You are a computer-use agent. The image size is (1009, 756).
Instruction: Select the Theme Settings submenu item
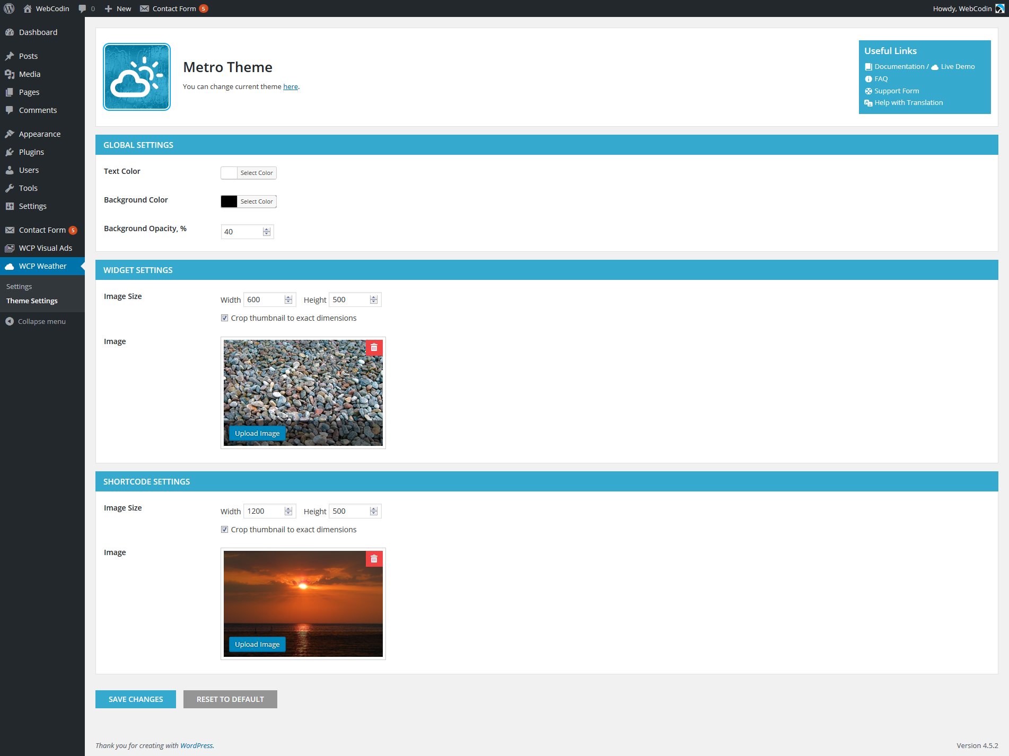32,301
